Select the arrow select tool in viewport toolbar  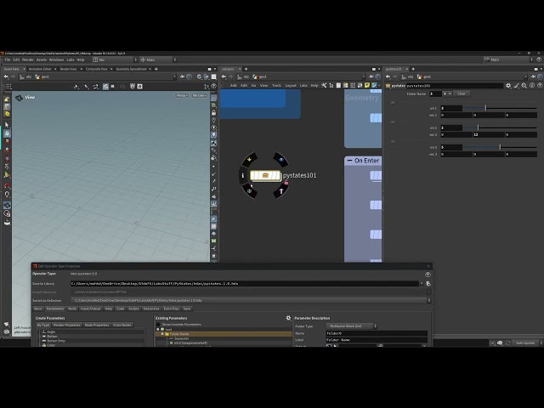(7, 124)
